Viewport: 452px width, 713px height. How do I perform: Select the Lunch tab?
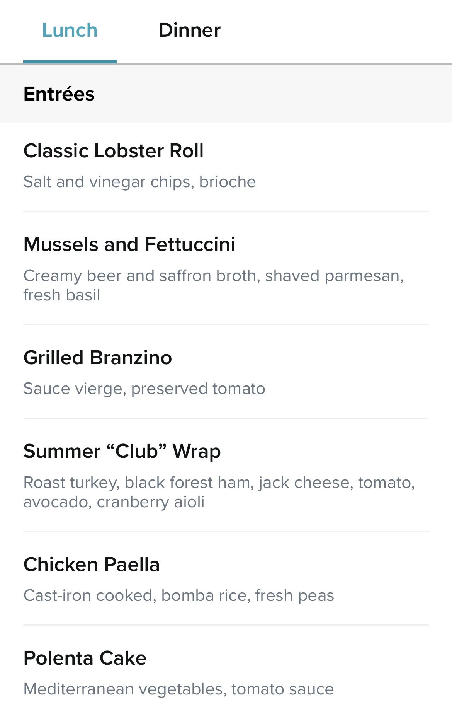(70, 30)
